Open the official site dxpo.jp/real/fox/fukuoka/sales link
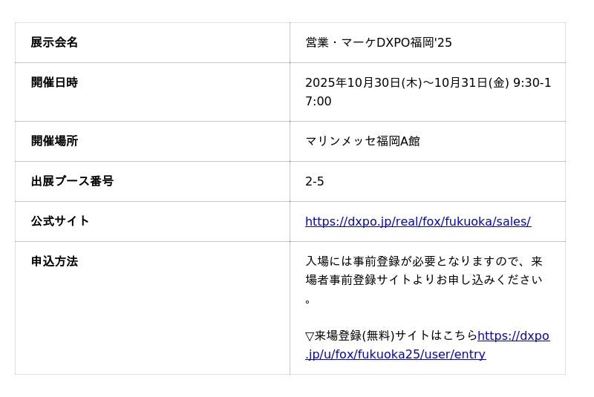Image resolution: width=594 pixels, height=397 pixels. pos(417,221)
